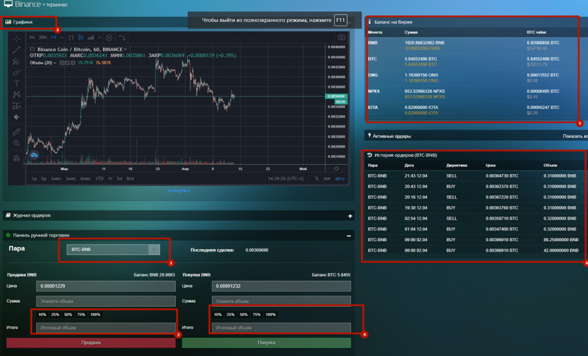Collapse the Панель ручной торговли panel
The width and height of the screenshot is (588, 356).
[349, 235]
